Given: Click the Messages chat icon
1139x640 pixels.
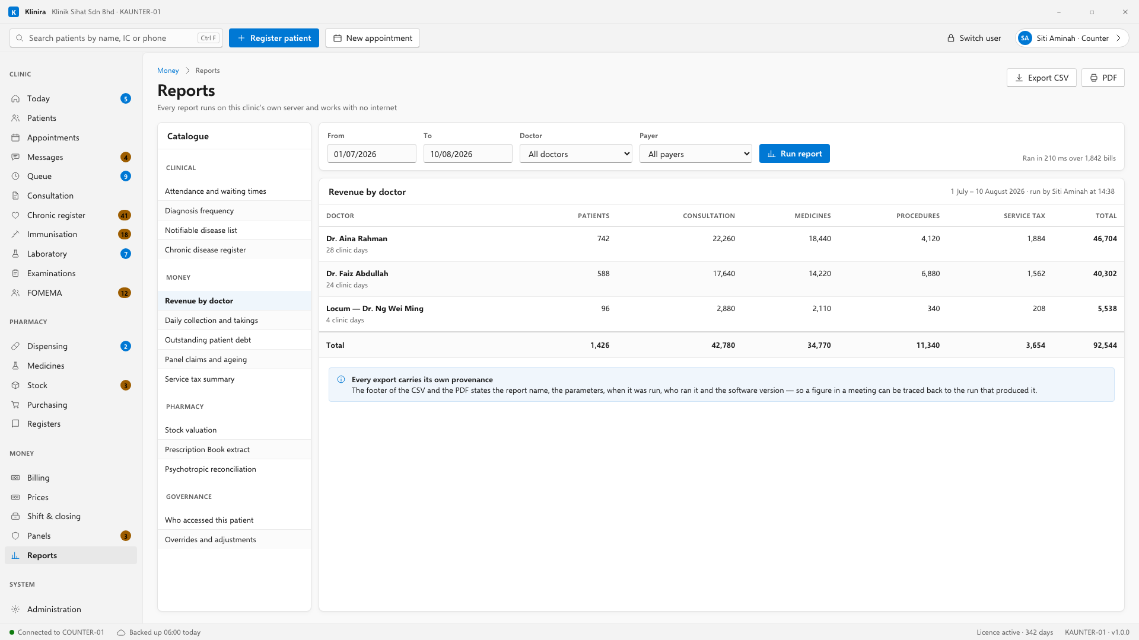Looking at the screenshot, I should click(x=15, y=157).
